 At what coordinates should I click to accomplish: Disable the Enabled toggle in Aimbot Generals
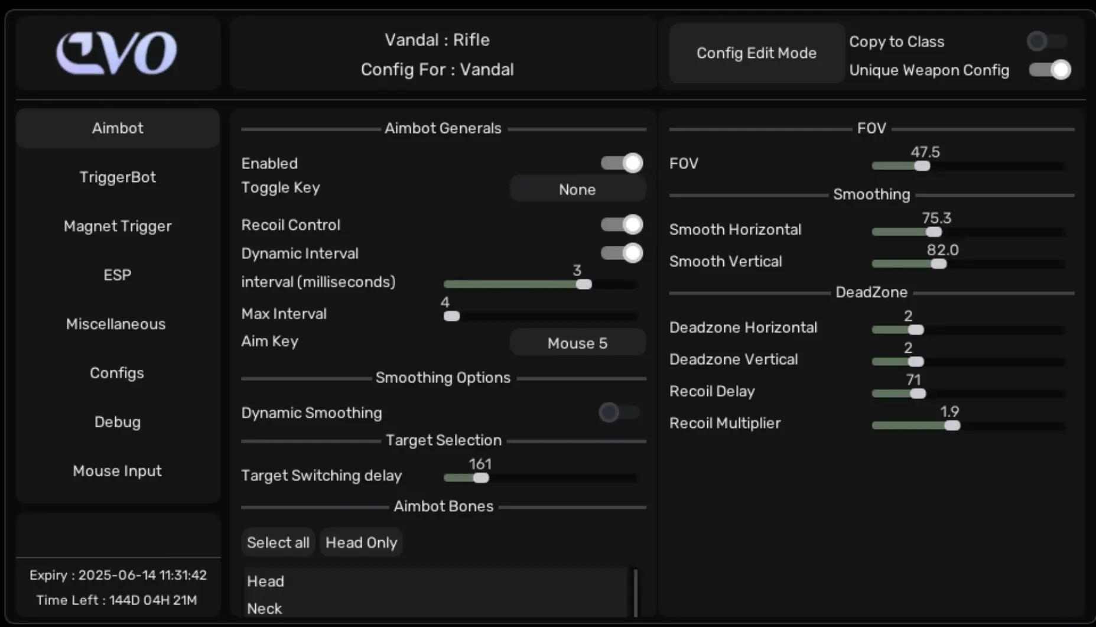[622, 163]
